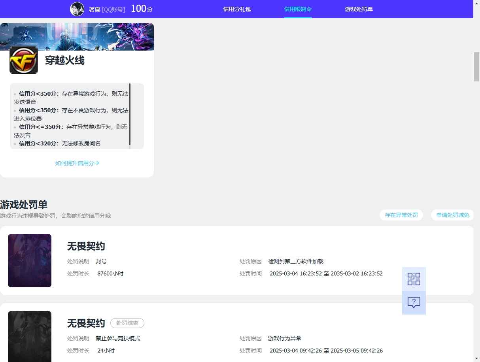480x362 pixels.
Task: Click the 24小时 duration value
Action: tap(106, 351)
